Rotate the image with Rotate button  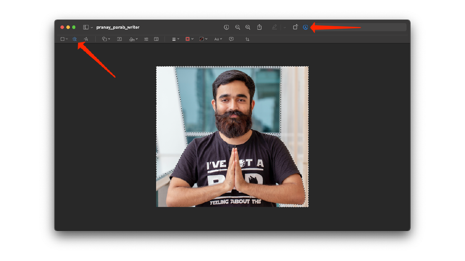295,27
